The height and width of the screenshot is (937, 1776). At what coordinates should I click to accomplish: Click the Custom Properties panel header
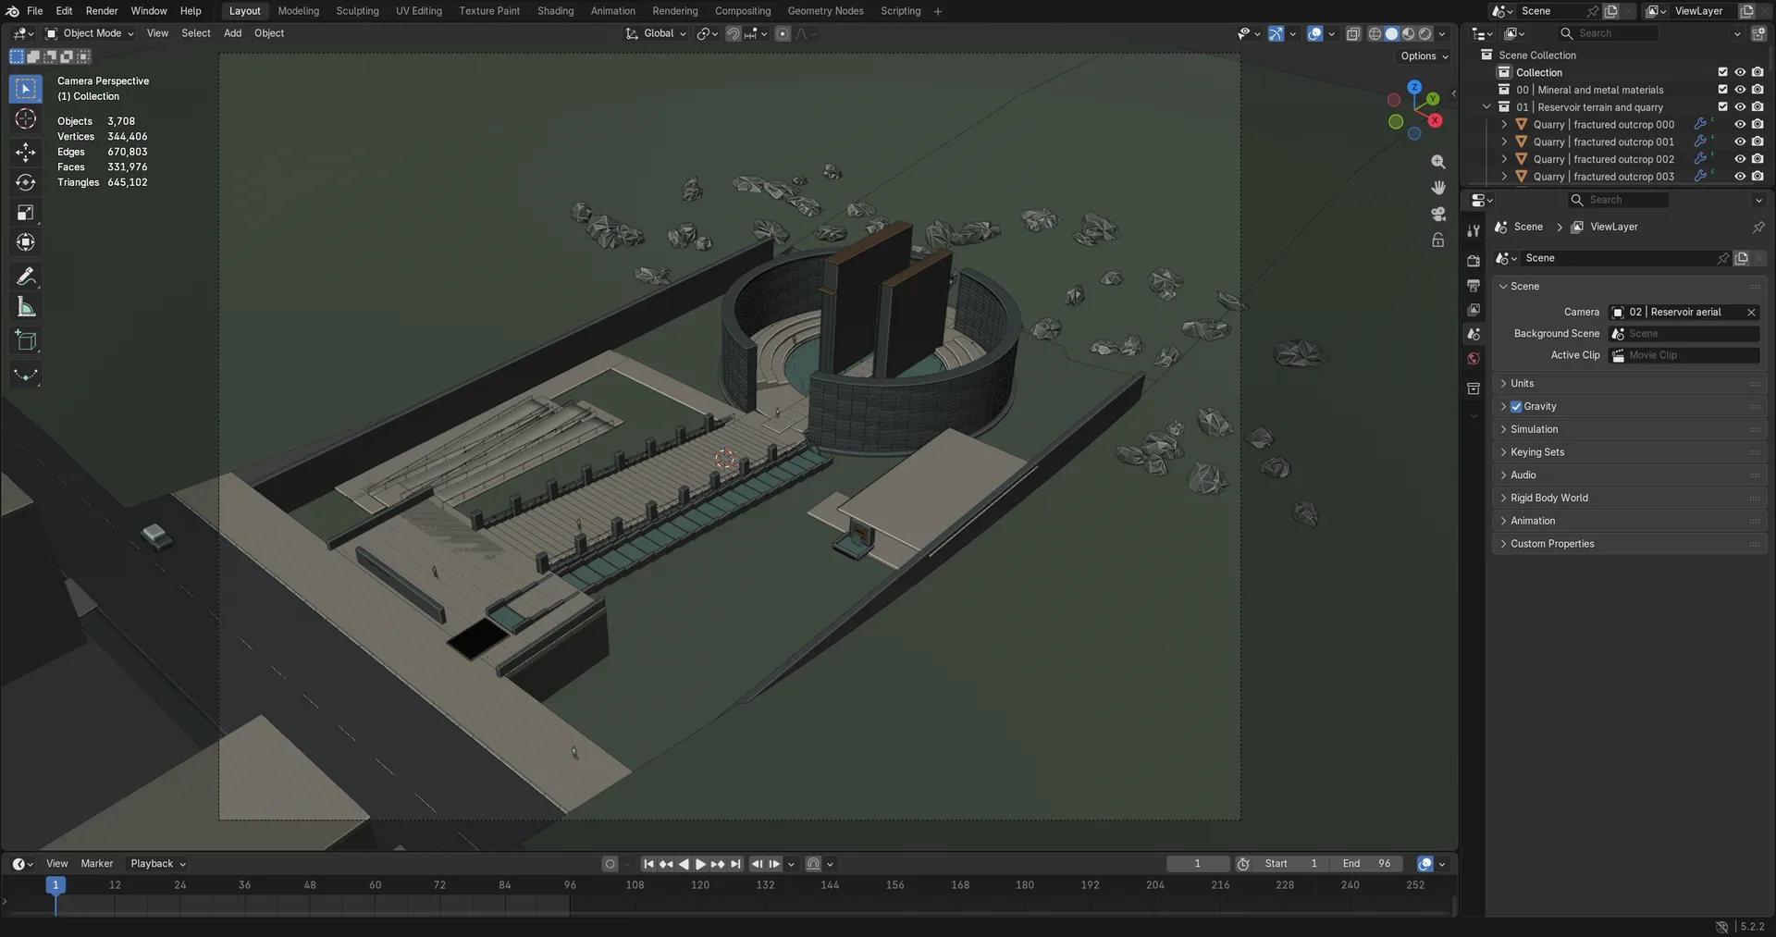coord(1629,545)
